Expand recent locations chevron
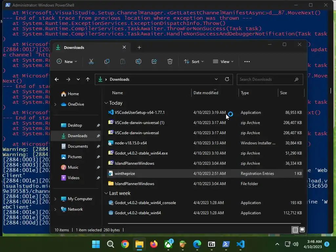 pyautogui.click(x=78, y=79)
